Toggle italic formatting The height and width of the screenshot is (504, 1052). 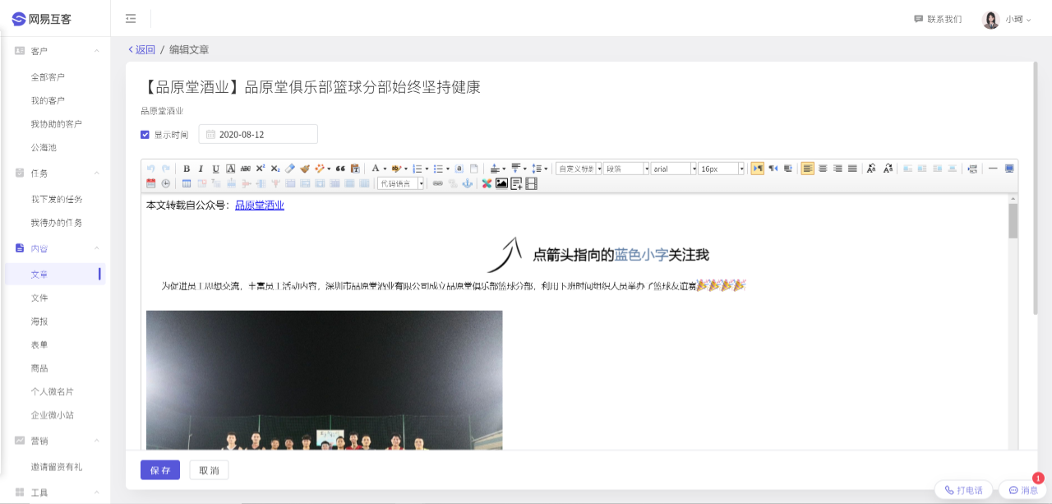(201, 169)
